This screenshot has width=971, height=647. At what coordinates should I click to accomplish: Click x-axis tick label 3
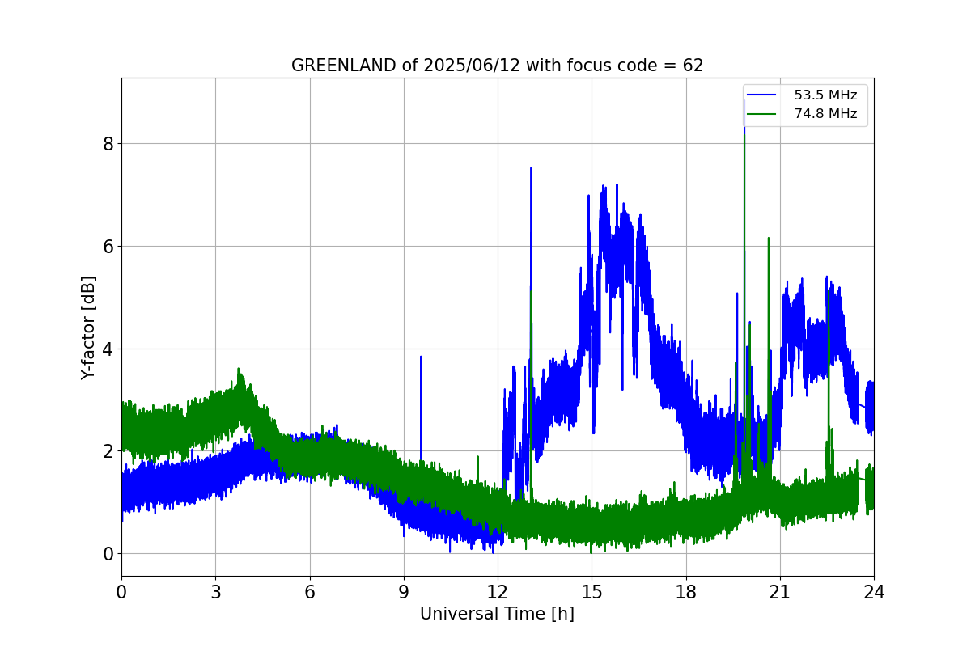(x=215, y=591)
